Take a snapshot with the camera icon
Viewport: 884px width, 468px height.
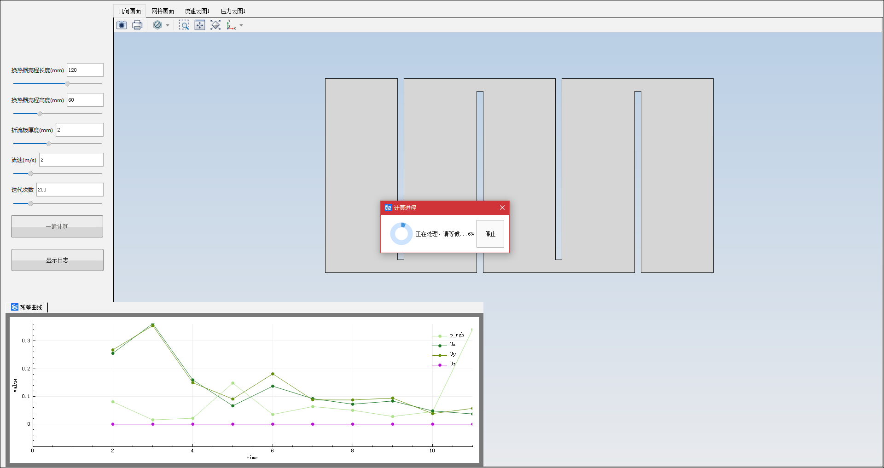tap(122, 25)
